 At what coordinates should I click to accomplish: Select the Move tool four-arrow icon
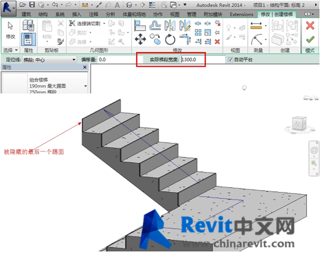click(140, 39)
